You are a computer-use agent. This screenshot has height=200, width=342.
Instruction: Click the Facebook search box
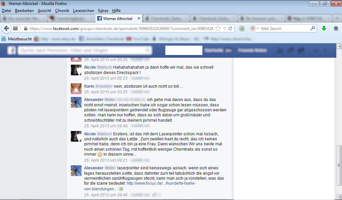click(84, 50)
